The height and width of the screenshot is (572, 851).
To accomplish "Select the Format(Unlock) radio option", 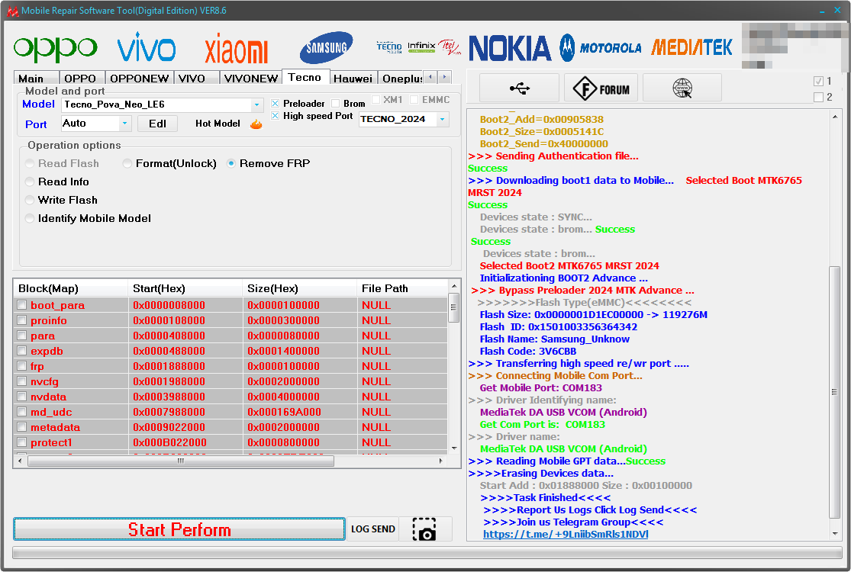I will [127, 164].
